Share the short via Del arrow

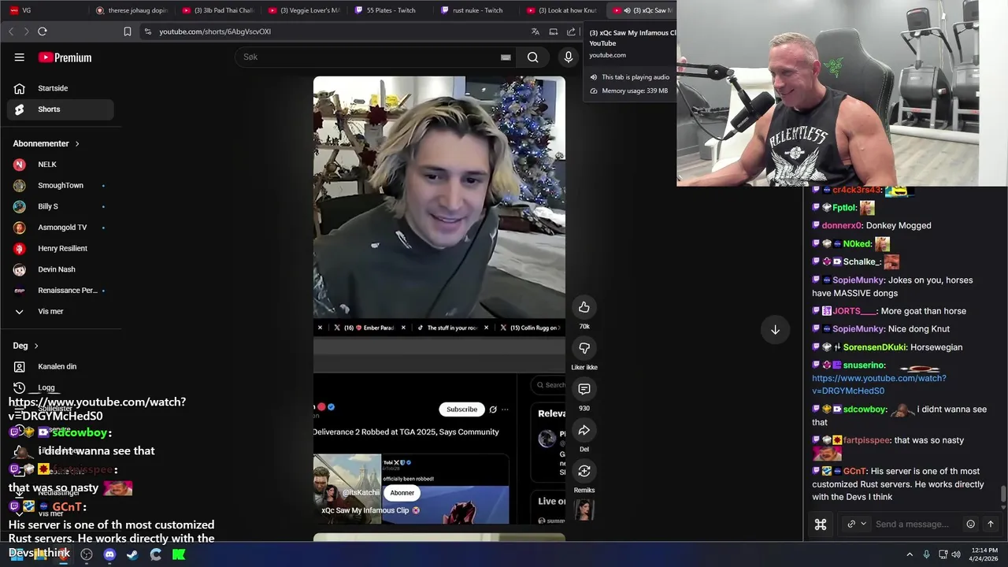(584, 430)
